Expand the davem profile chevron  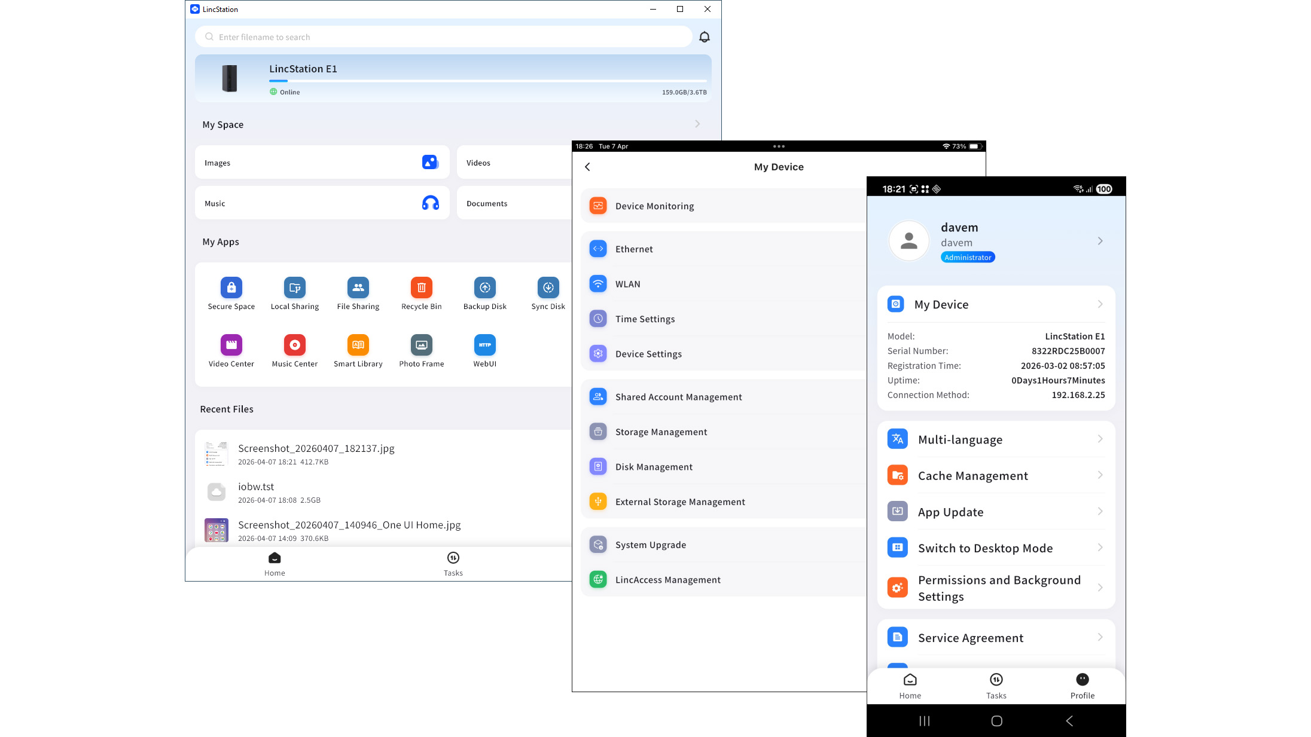1100,241
